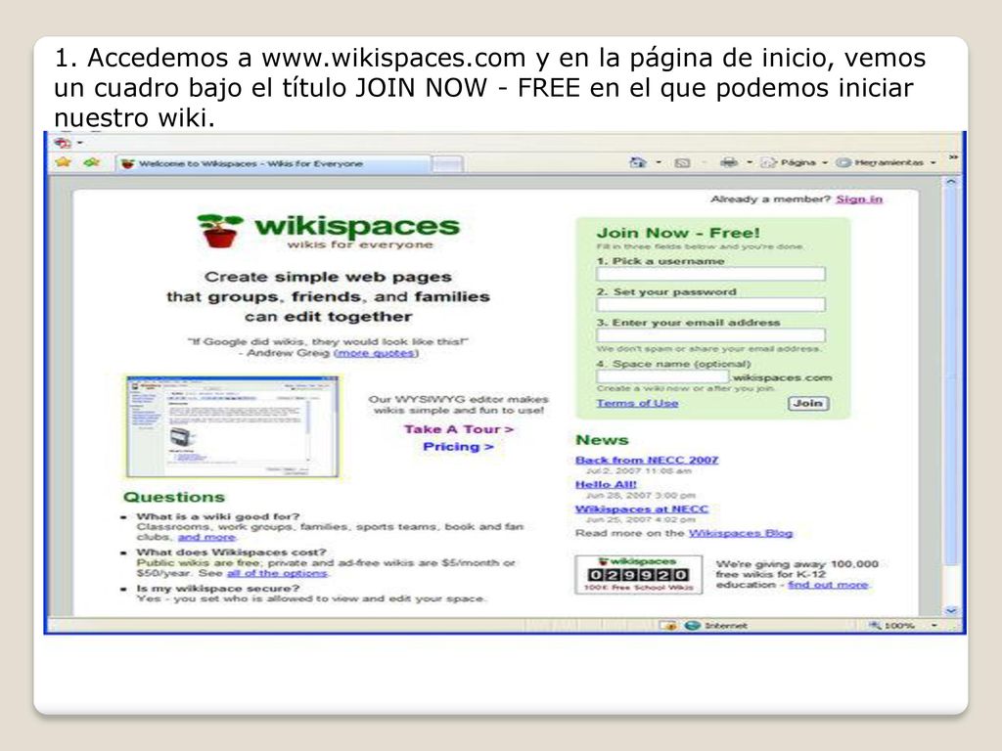Click the 'What does Wikispaces cost?' text
Image resolution: width=1002 pixels, height=751 pixels.
(231, 552)
